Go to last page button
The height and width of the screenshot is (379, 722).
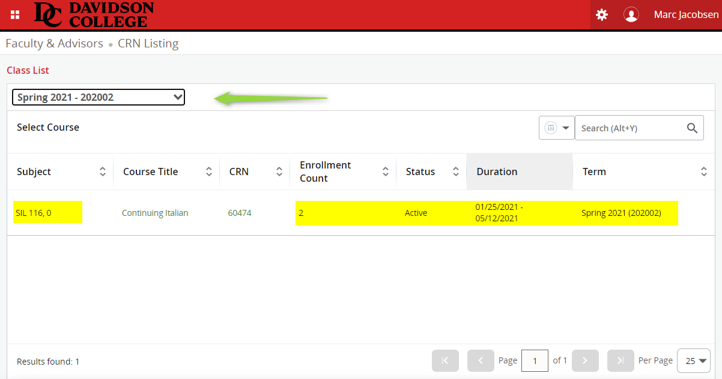(x=620, y=360)
